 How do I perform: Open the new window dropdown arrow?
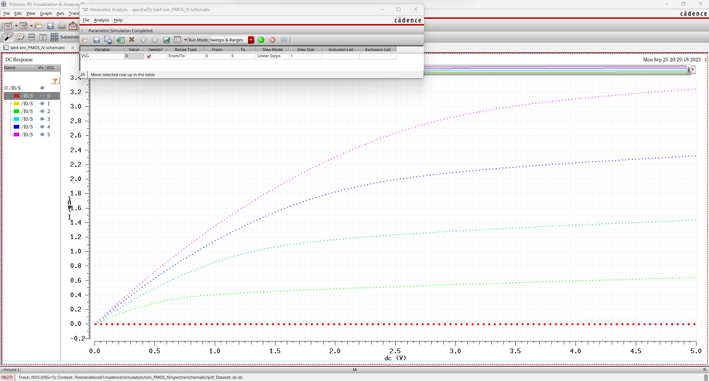pyautogui.click(x=16, y=26)
